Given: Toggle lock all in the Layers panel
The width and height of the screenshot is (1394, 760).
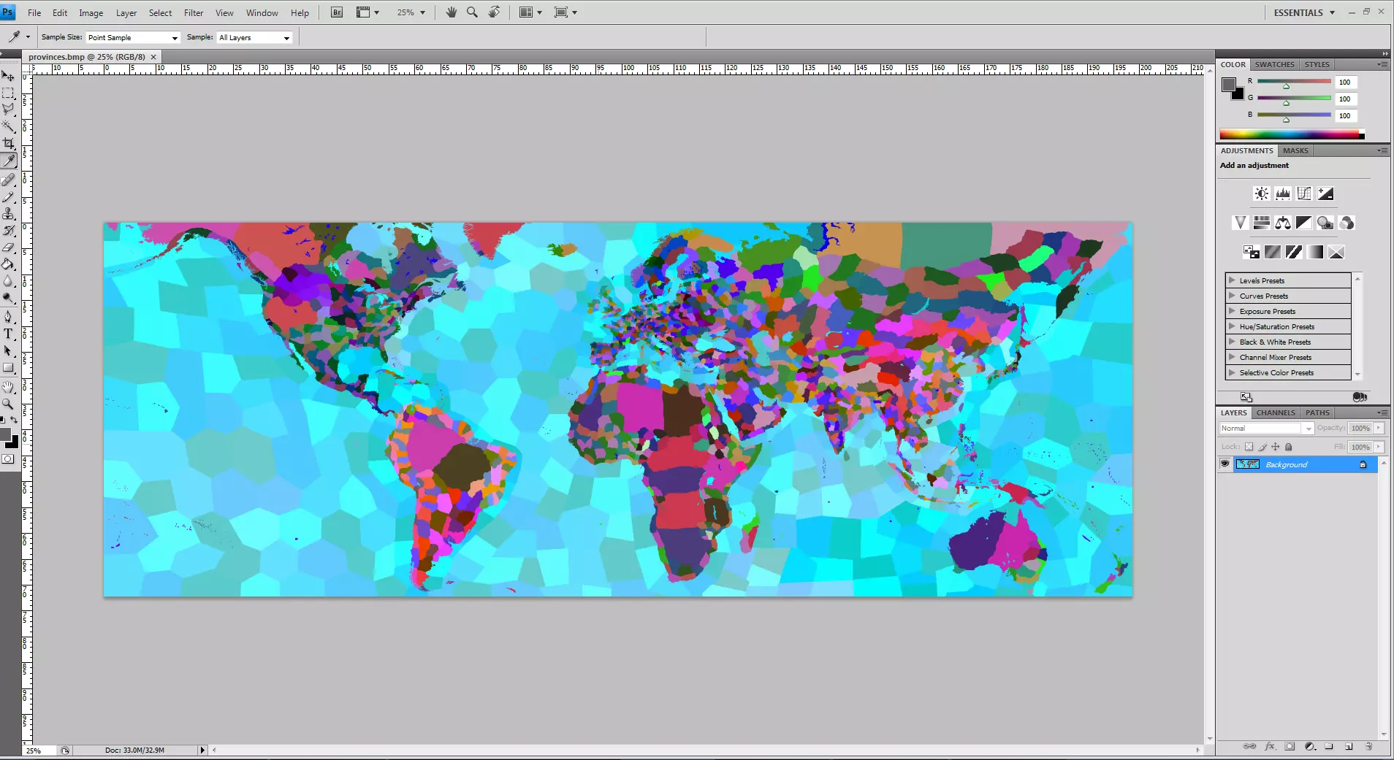Looking at the screenshot, I should 1289,447.
